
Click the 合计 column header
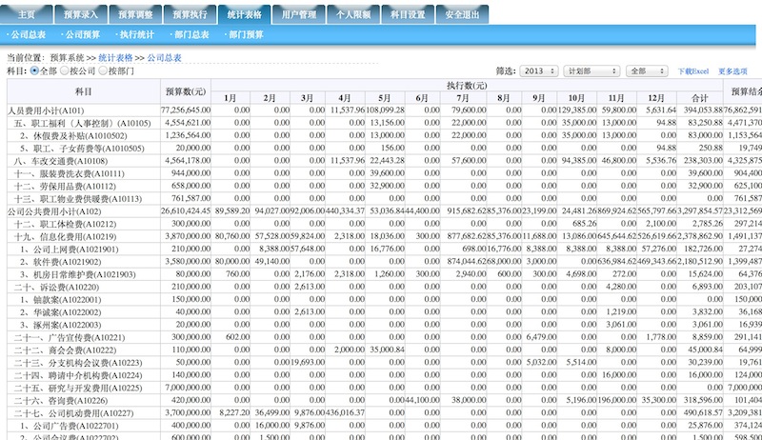(x=700, y=98)
